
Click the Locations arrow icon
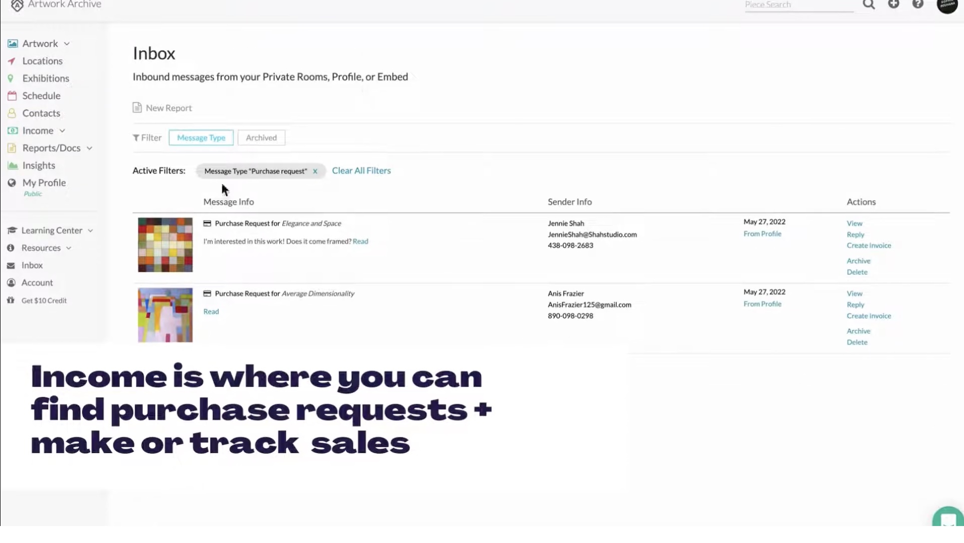click(x=11, y=61)
